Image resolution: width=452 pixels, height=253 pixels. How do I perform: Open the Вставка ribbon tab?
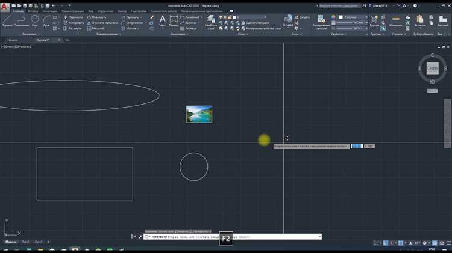(32, 11)
